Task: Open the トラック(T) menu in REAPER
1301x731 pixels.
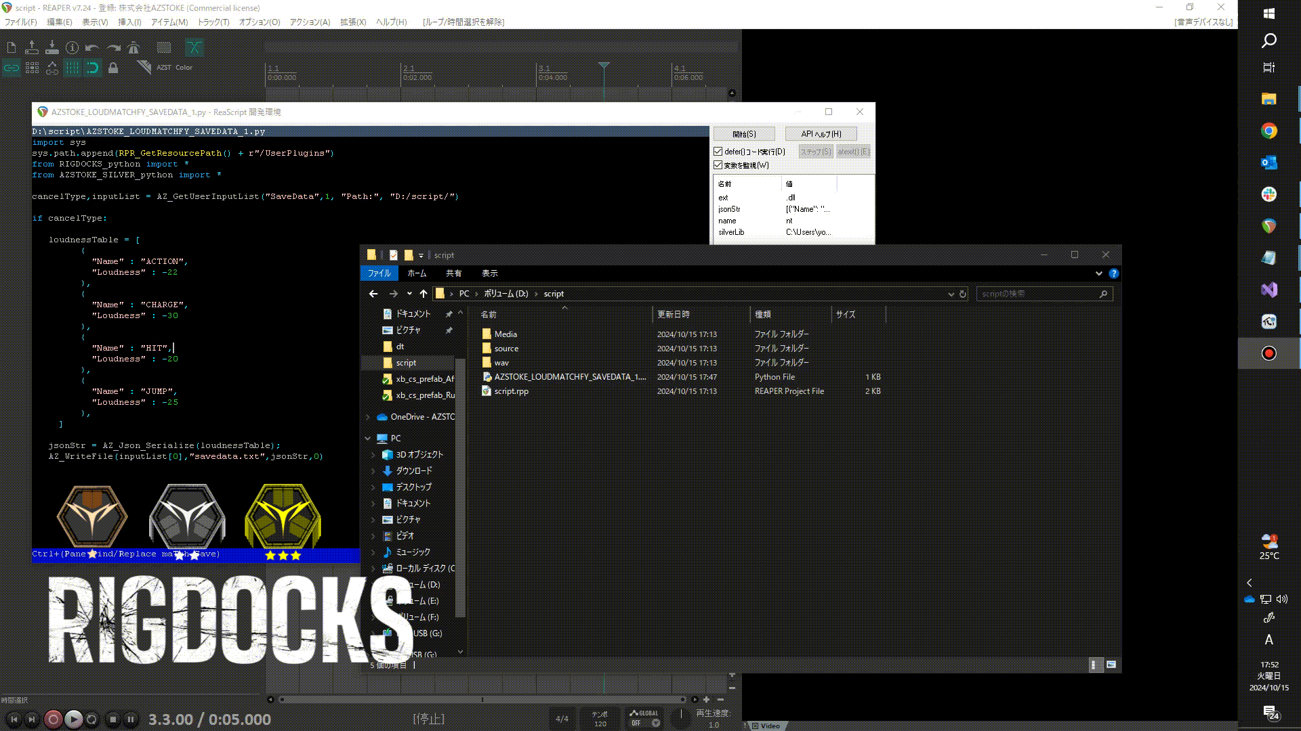Action: pos(213,22)
